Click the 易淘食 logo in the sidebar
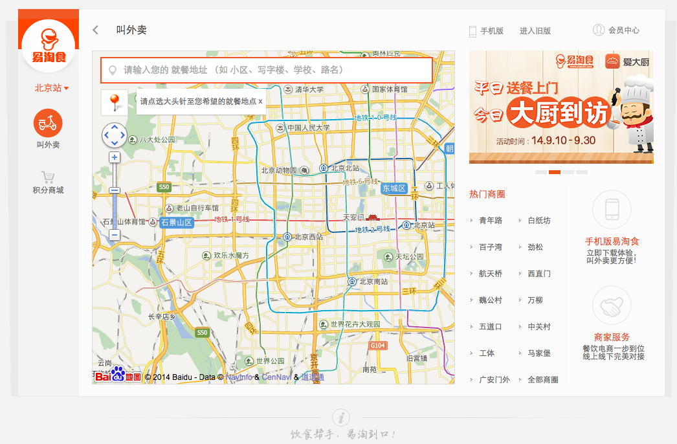677x444 pixels. pyautogui.click(x=49, y=46)
